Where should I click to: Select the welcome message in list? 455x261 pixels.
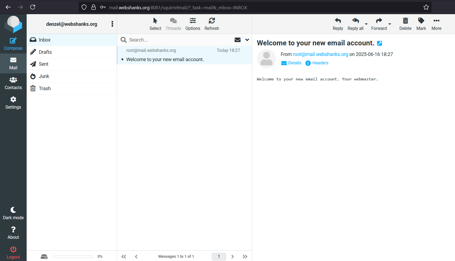coord(184,55)
